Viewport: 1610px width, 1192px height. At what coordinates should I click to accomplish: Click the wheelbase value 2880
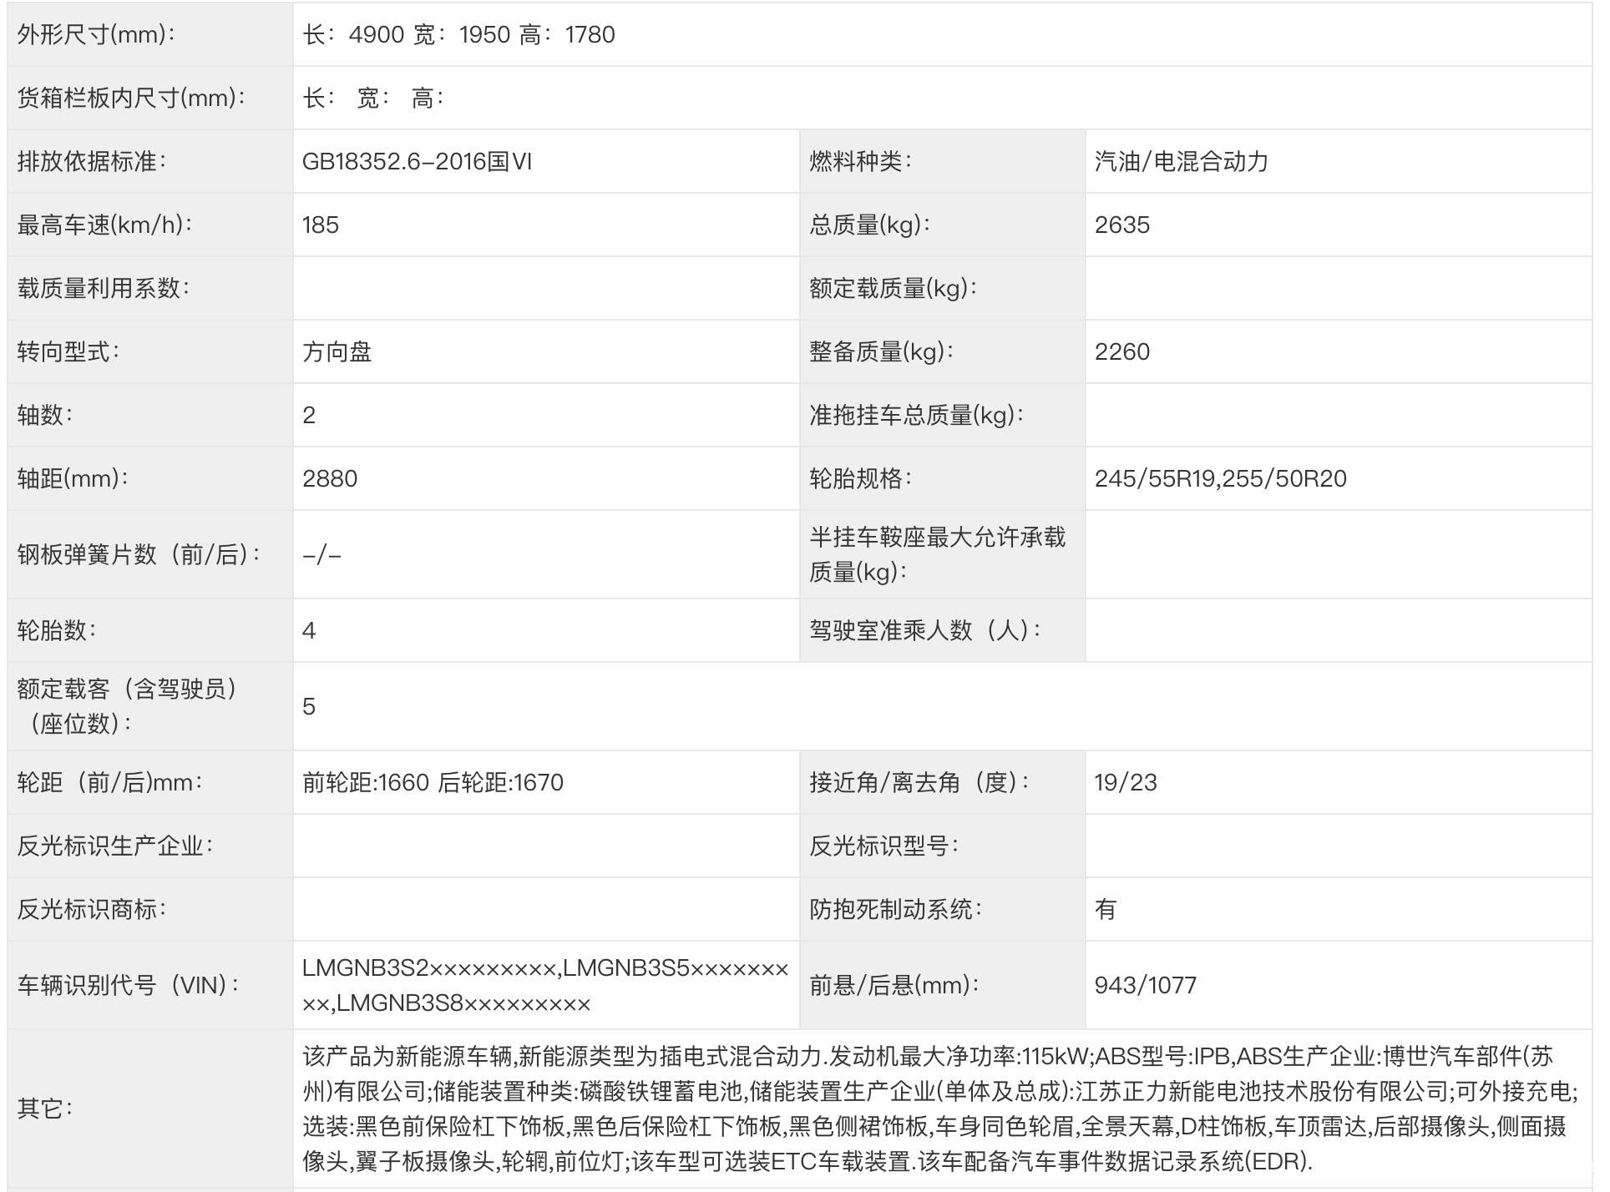pos(330,479)
